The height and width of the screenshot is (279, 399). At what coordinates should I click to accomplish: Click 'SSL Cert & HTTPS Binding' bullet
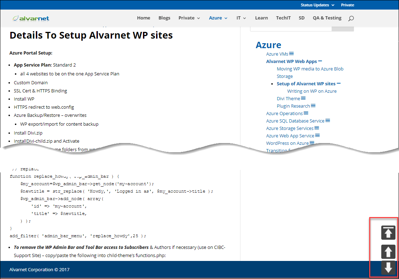(40, 91)
